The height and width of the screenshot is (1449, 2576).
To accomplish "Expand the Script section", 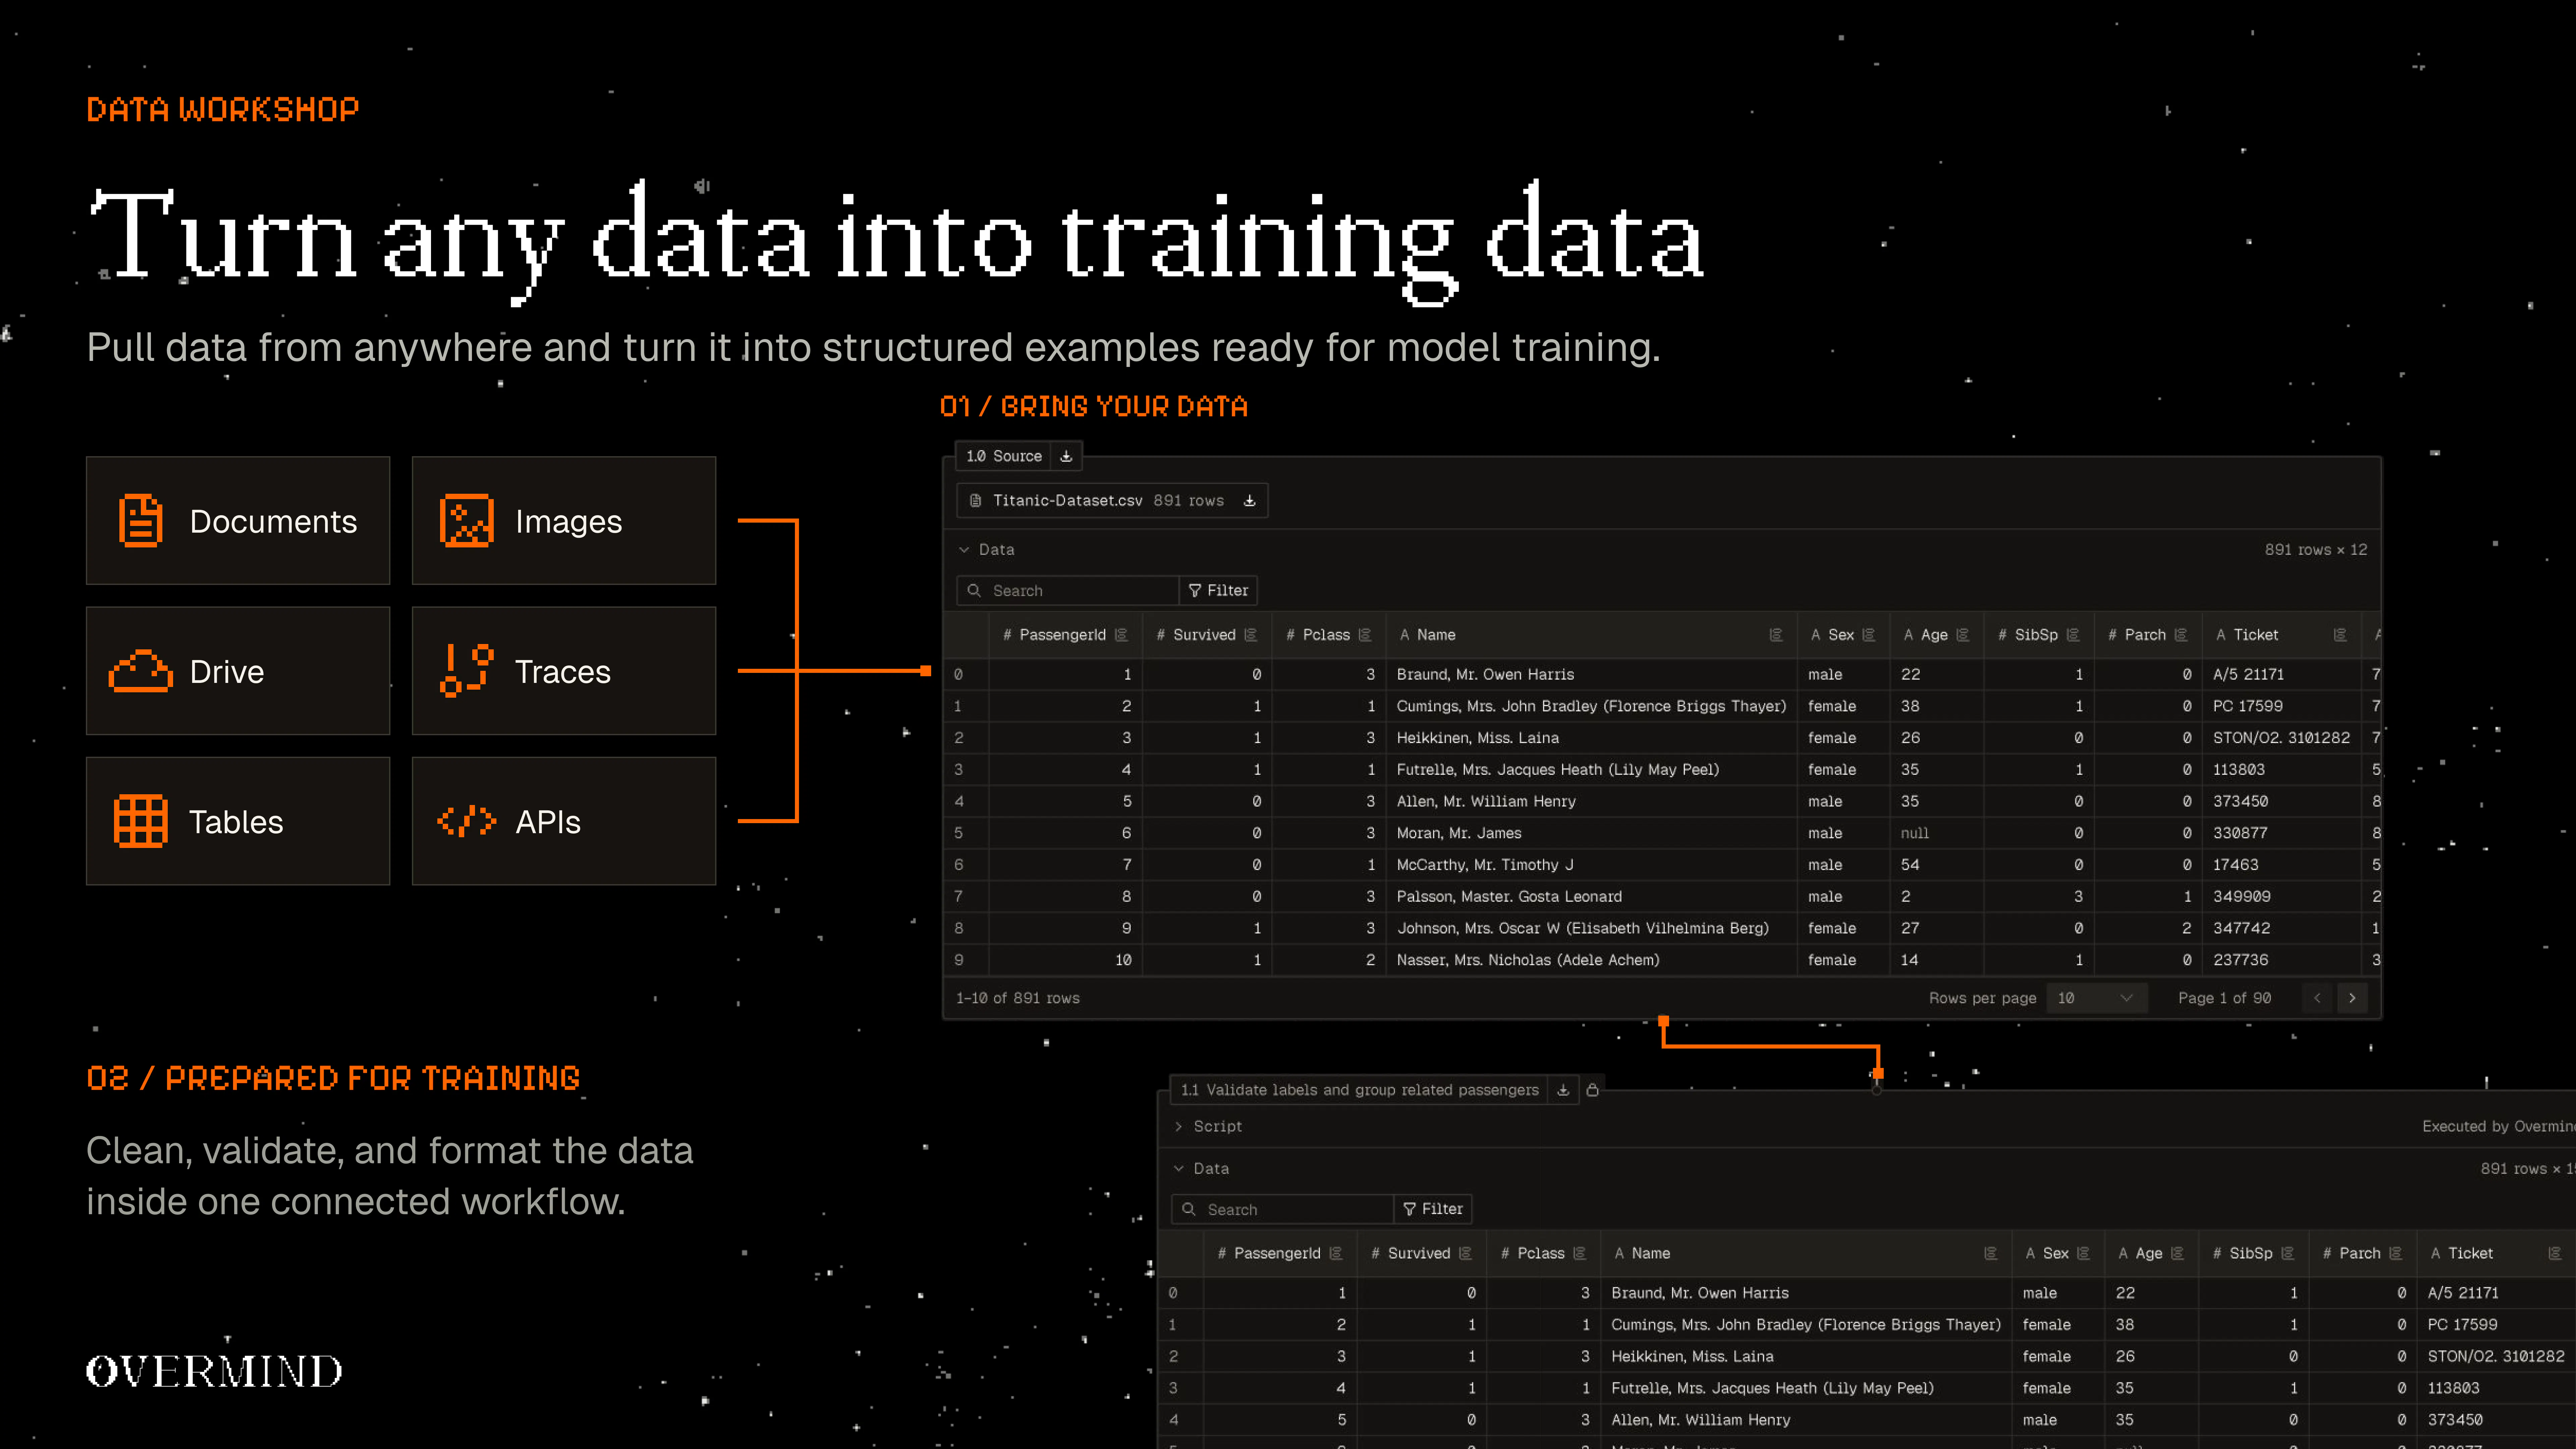I will (x=1179, y=1127).
